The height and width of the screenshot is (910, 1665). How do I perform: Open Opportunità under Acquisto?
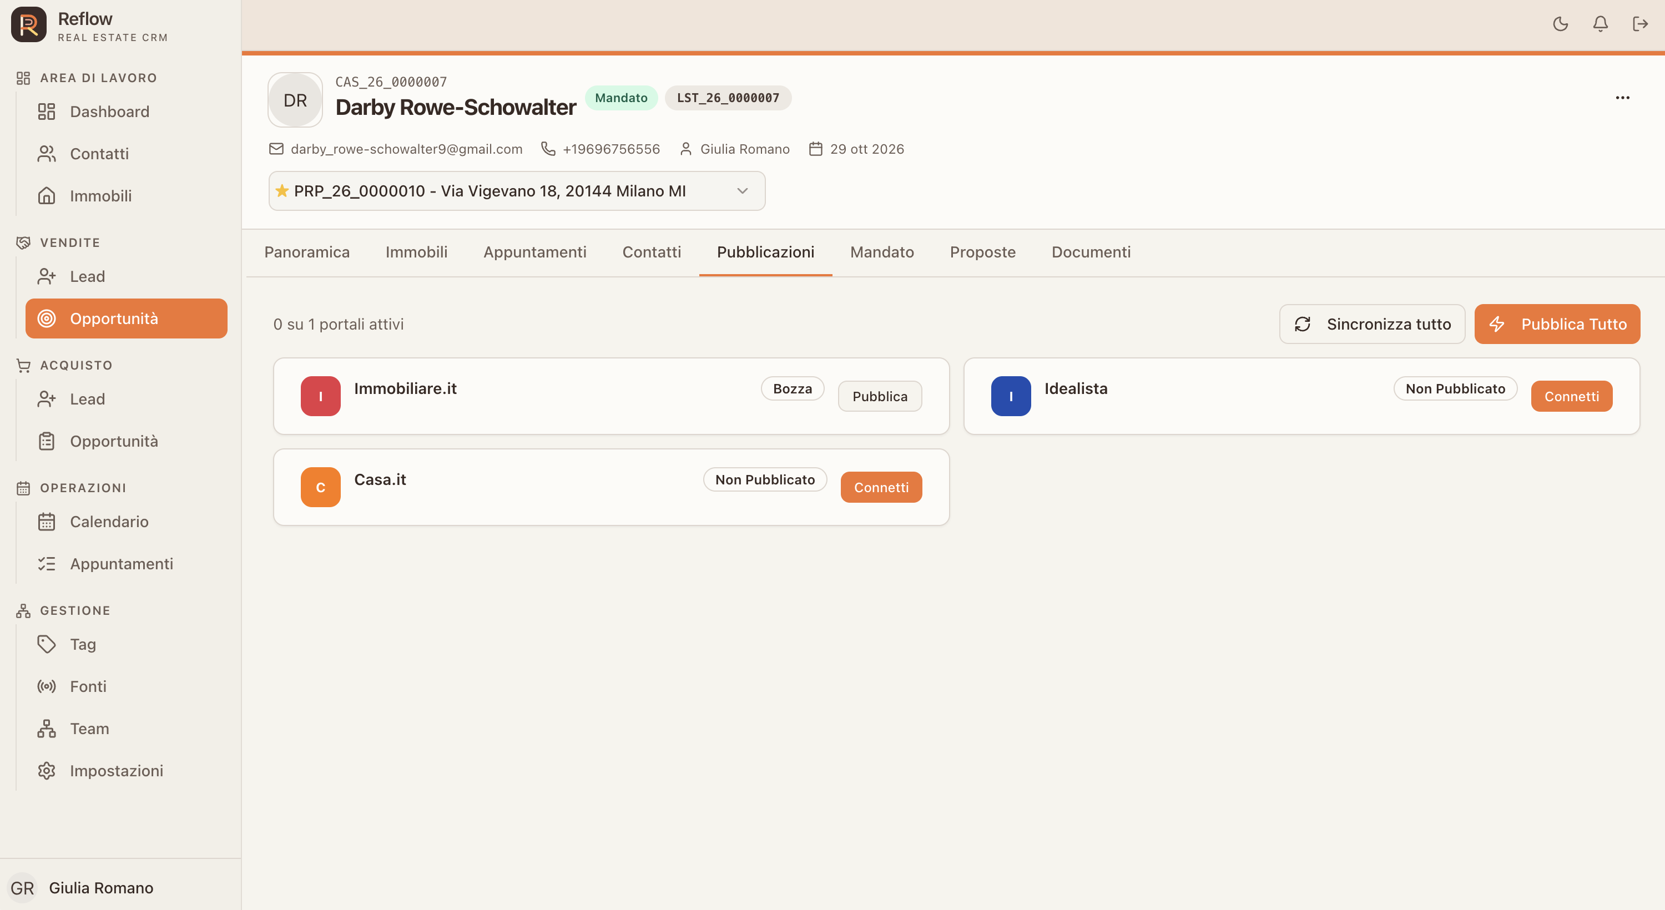point(127,442)
